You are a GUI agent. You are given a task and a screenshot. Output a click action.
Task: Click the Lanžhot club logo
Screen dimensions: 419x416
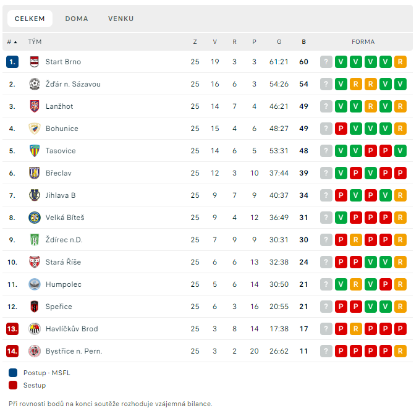35,106
